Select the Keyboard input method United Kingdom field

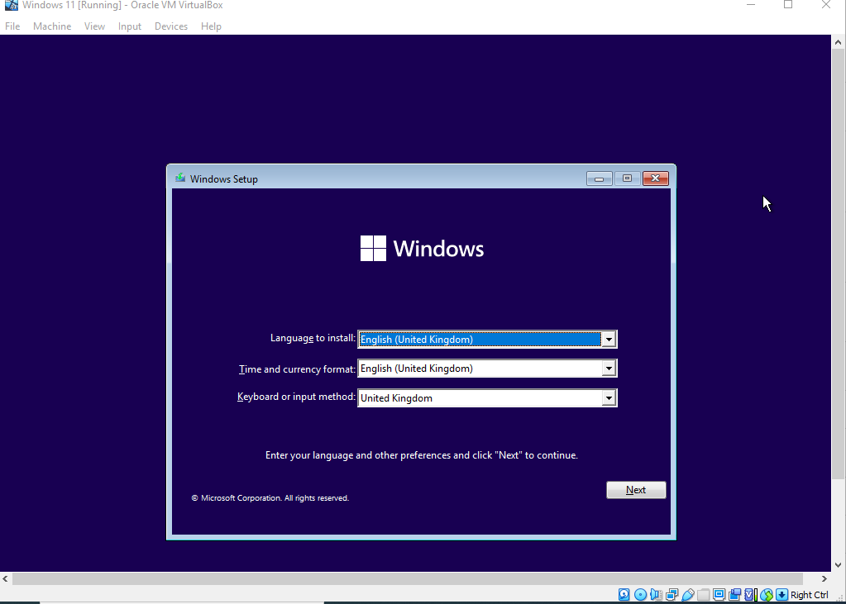click(487, 398)
